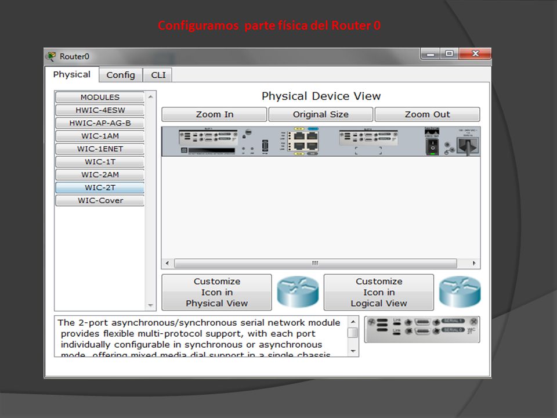Click the power cord socket on router
This screenshot has width=557, height=418.
(468, 145)
